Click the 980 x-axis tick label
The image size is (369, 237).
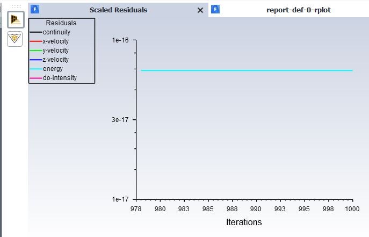(160, 209)
